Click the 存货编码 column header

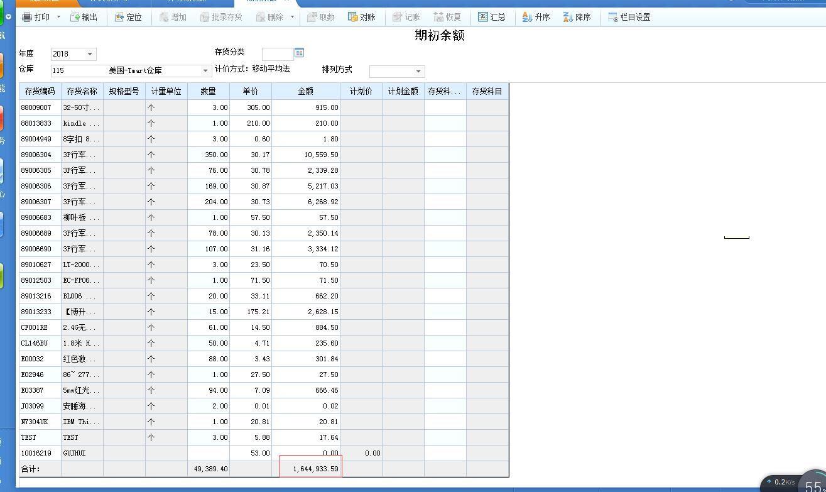coord(40,91)
